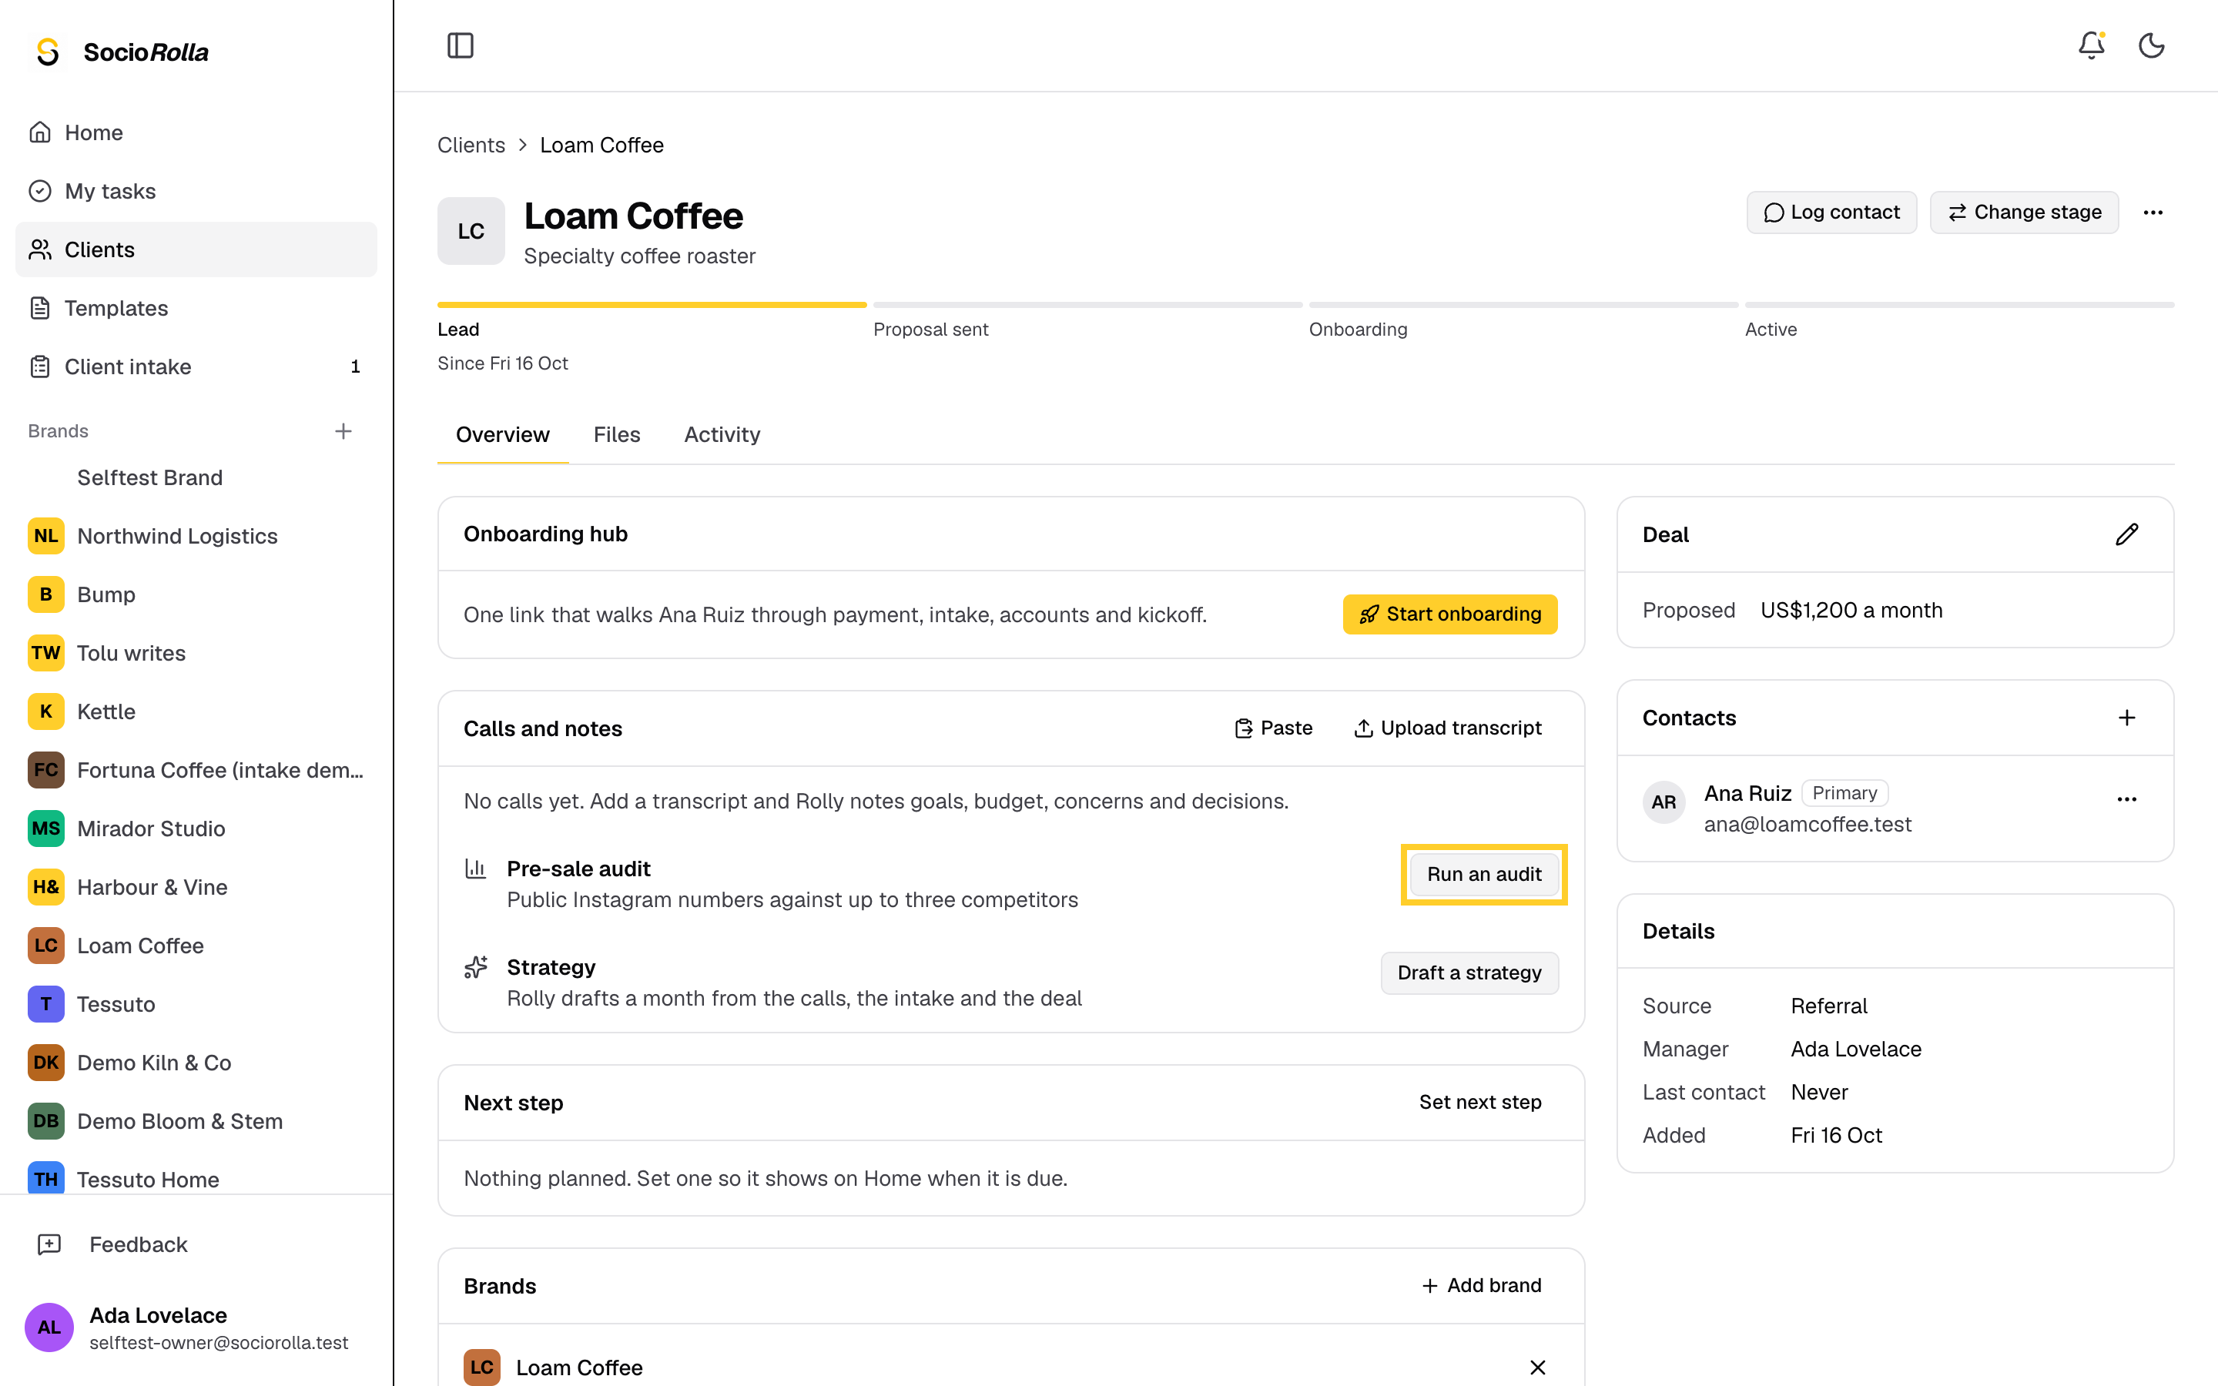The image size is (2218, 1386).
Task: Click the Client intake count badge
Action: (x=355, y=367)
